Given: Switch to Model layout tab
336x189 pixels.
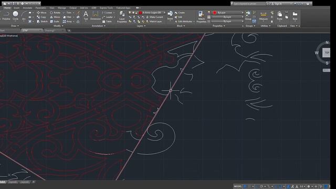Looking at the screenshot, I should point(3,182).
